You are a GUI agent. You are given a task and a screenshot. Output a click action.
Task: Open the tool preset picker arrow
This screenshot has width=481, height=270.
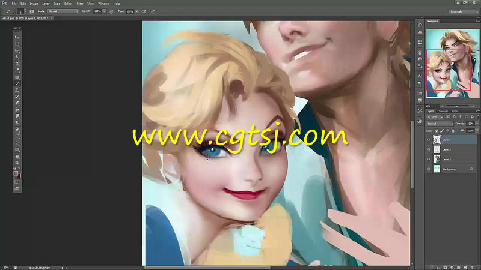tap(13, 11)
